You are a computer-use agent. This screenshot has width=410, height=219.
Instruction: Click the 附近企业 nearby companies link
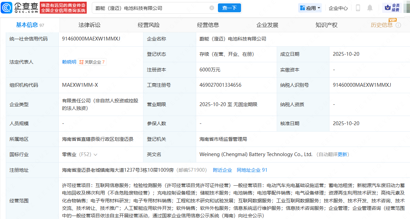(222, 170)
